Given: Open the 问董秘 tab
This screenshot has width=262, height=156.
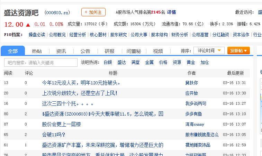Looking at the screenshot, I should point(134,51).
